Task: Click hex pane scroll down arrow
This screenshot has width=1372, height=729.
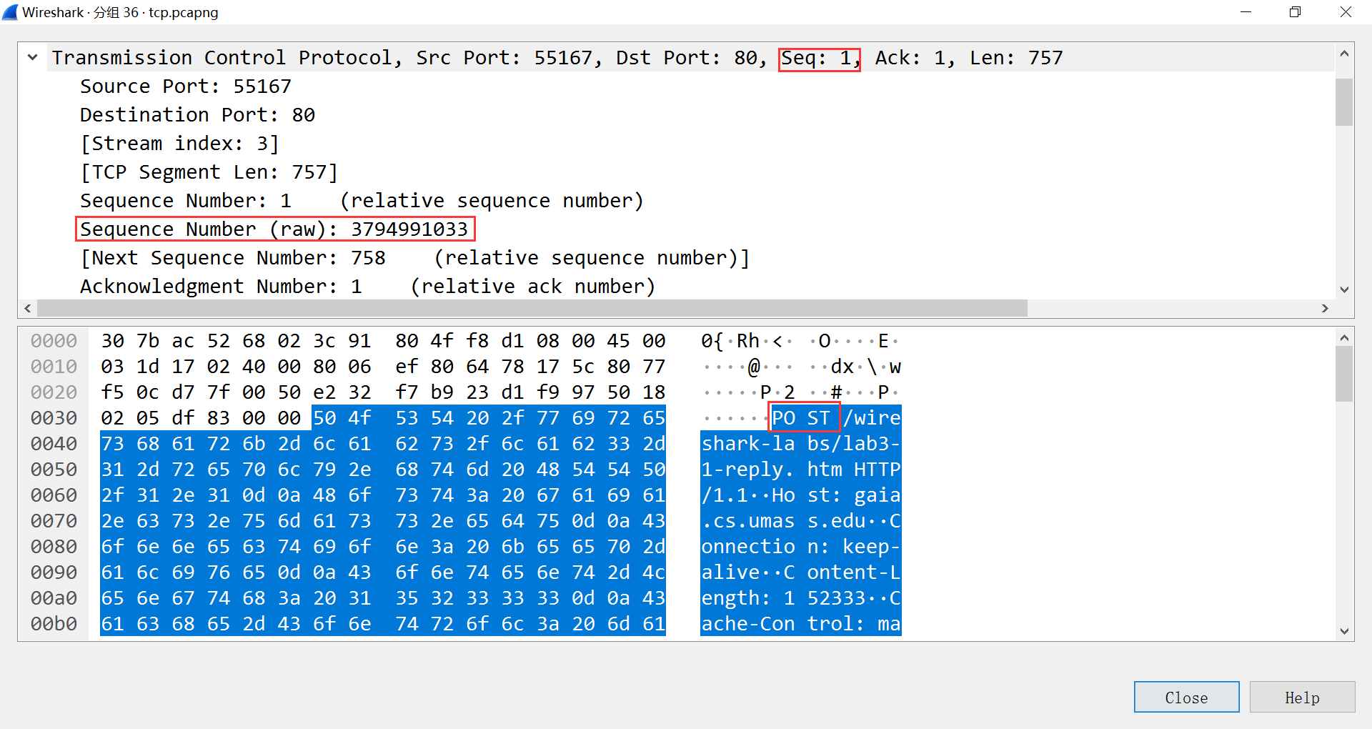Action: (x=1344, y=631)
